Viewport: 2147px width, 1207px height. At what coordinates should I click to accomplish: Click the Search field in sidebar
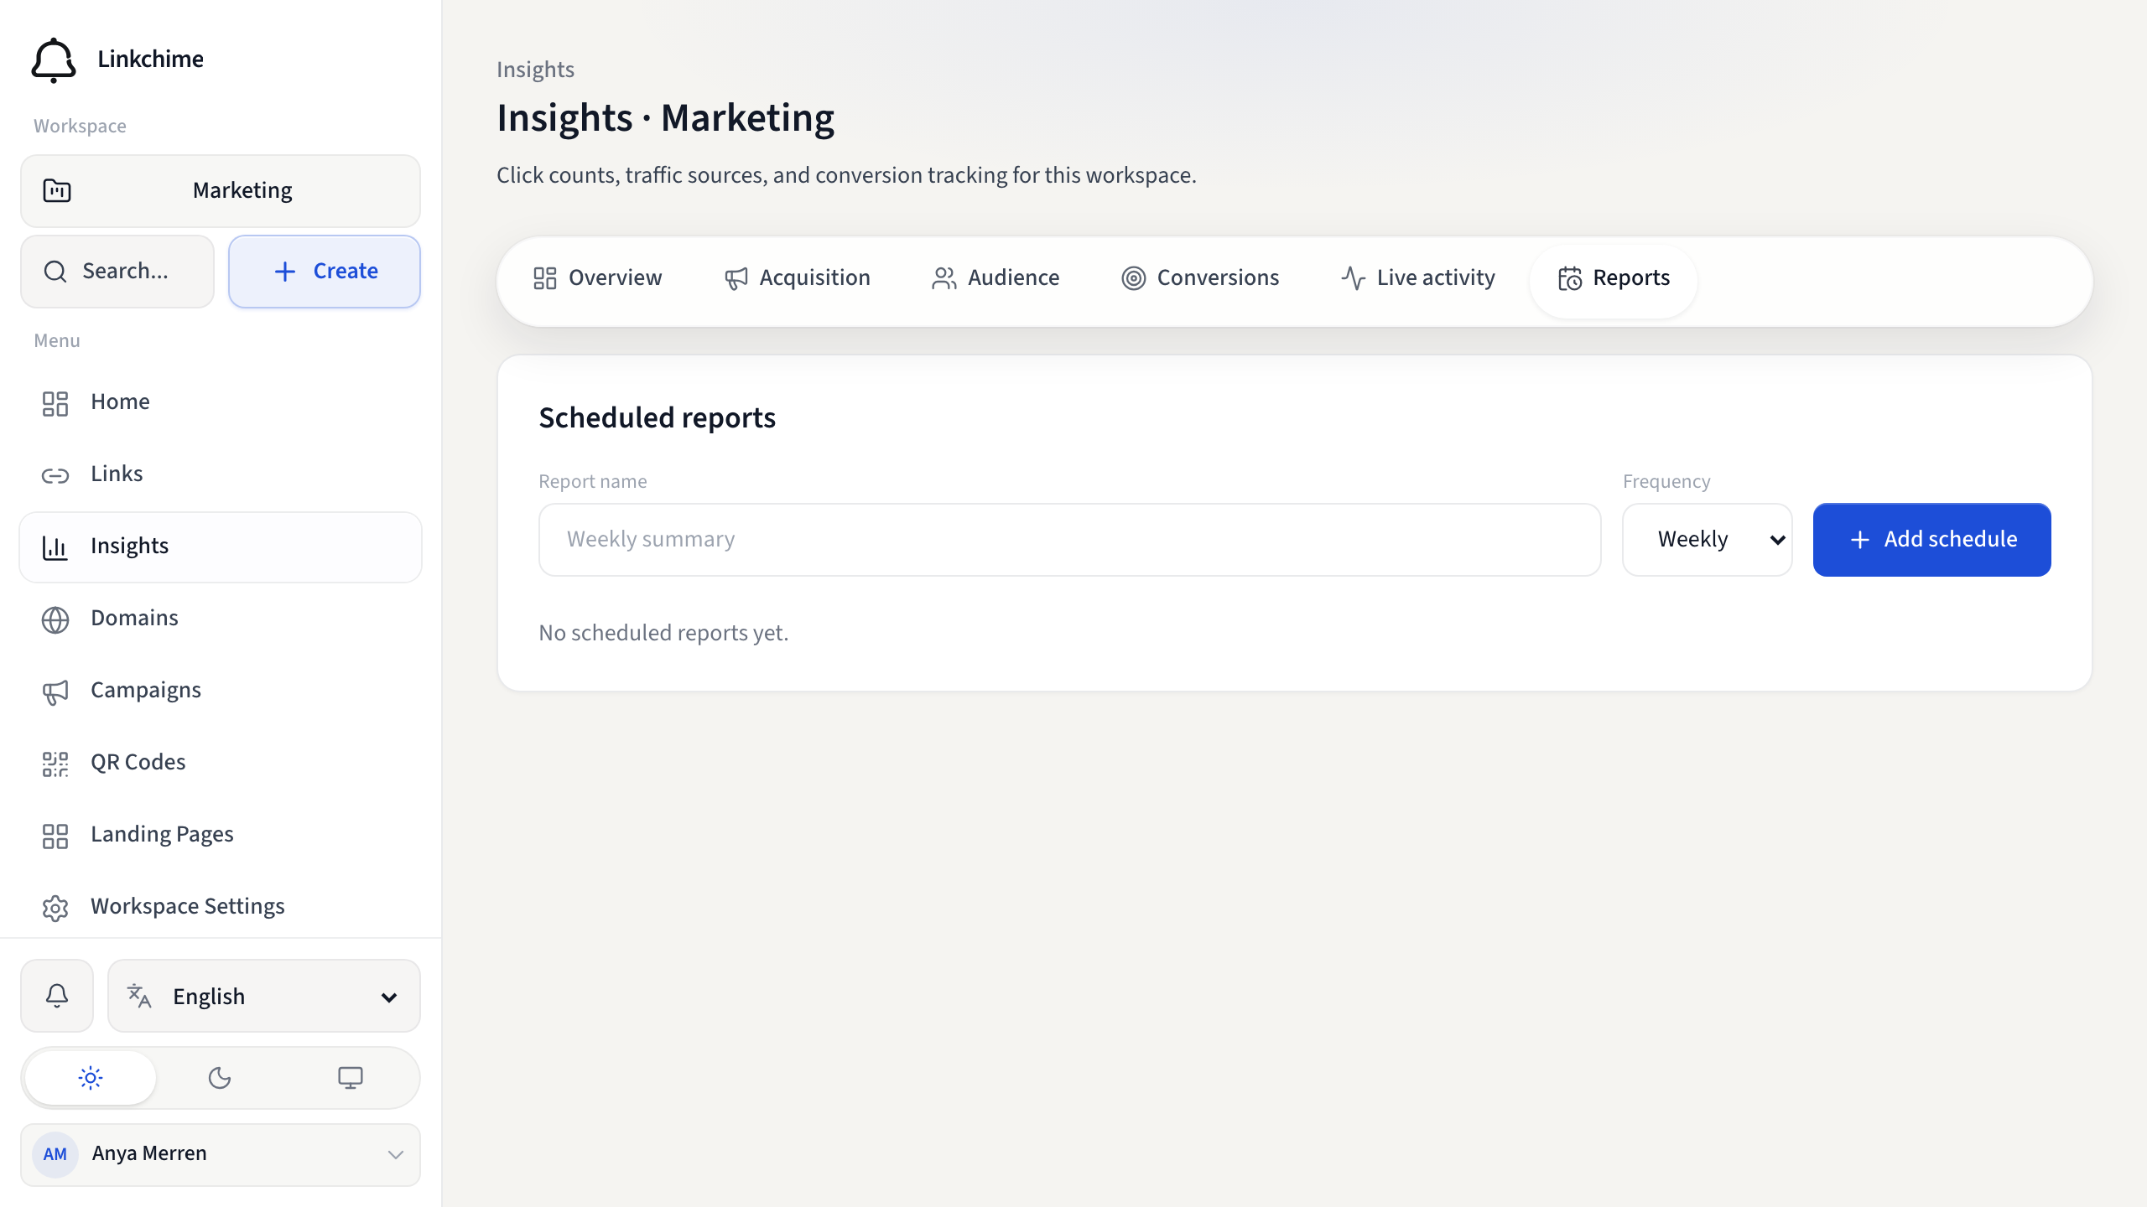[x=117, y=272]
